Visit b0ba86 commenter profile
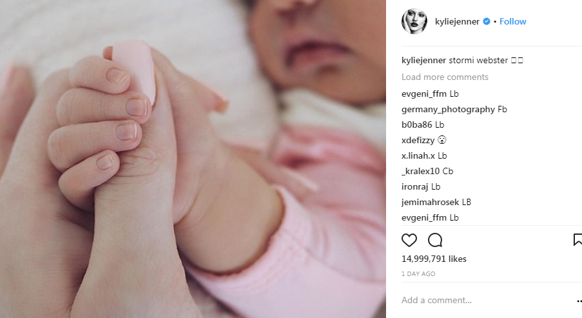The image size is (582, 318). tap(417, 124)
